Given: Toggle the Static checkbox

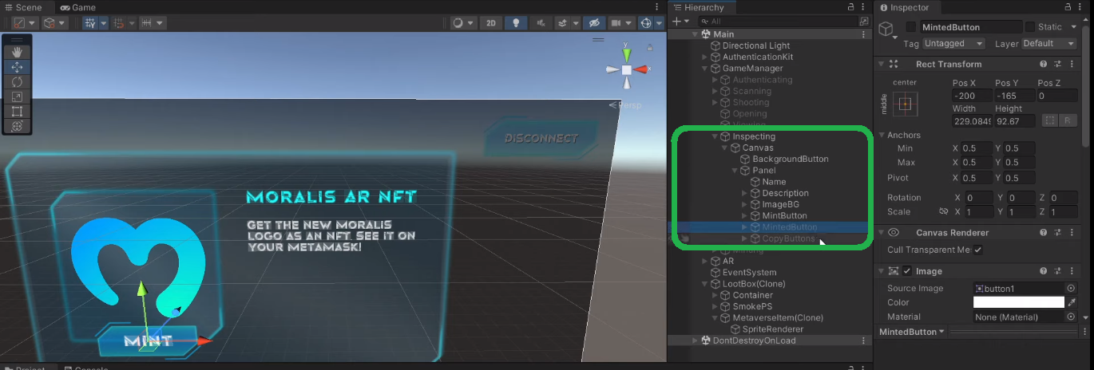Looking at the screenshot, I should [1030, 27].
